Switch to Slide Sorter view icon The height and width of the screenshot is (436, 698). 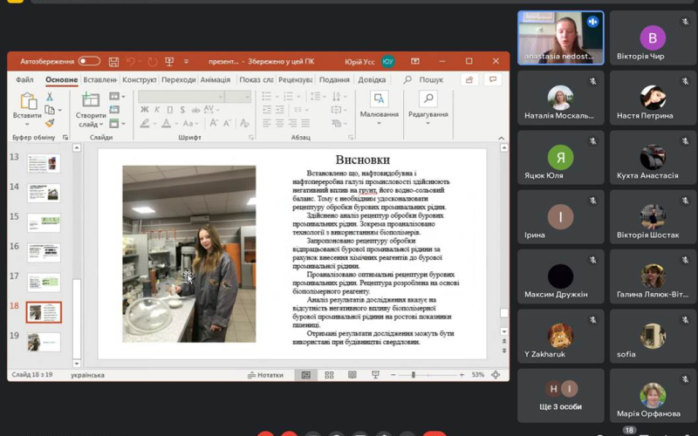tap(330, 375)
